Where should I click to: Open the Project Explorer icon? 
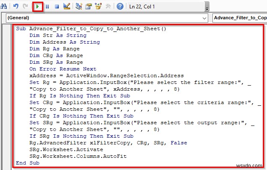[x=79, y=6]
